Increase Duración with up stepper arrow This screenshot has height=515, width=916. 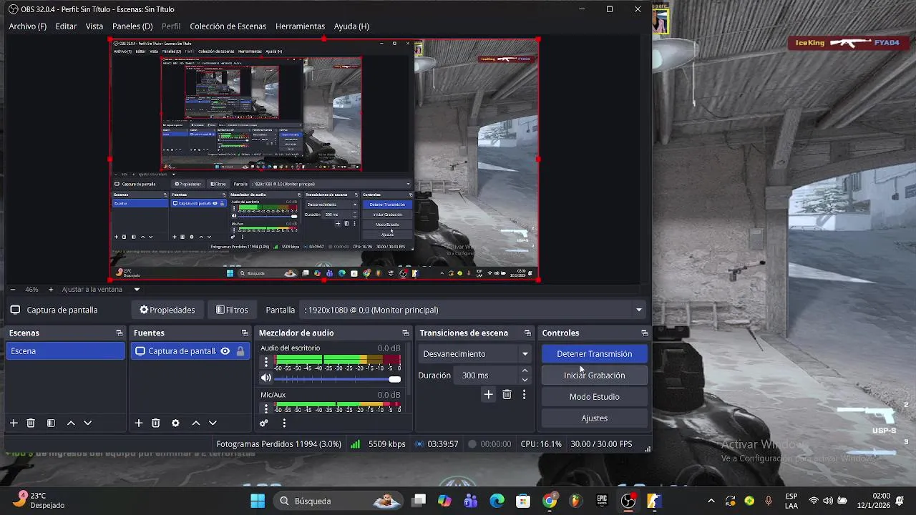click(525, 371)
